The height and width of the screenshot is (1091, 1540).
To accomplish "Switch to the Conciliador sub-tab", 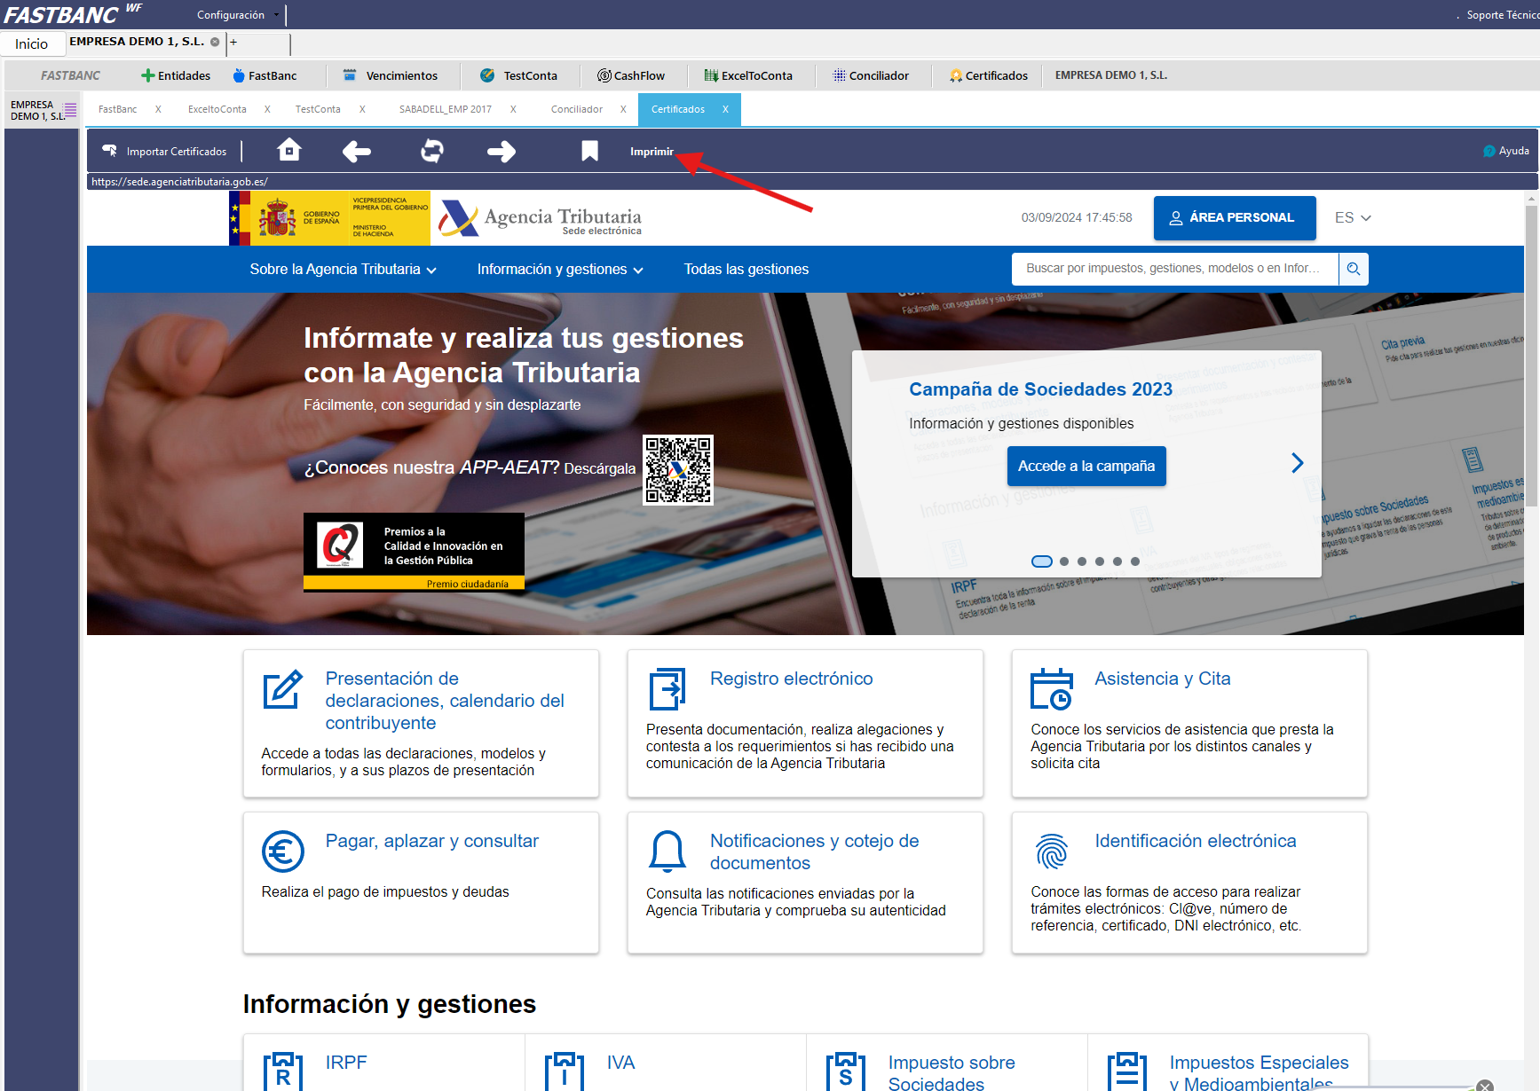I will (x=577, y=109).
